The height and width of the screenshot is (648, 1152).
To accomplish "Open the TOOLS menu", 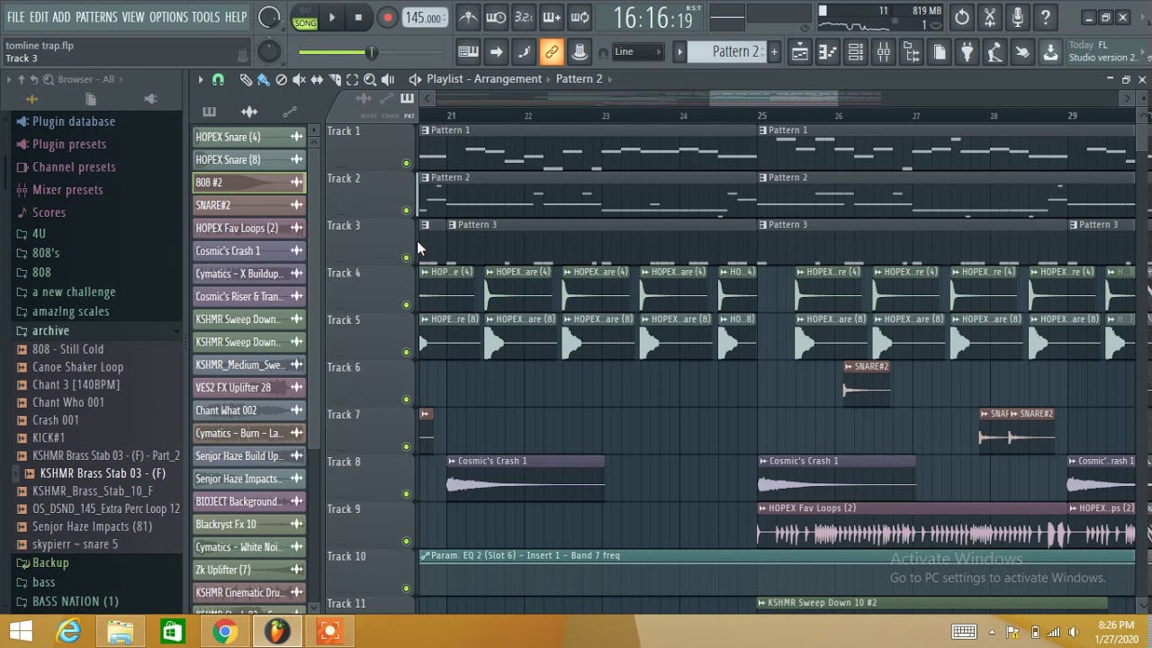I will pos(205,17).
